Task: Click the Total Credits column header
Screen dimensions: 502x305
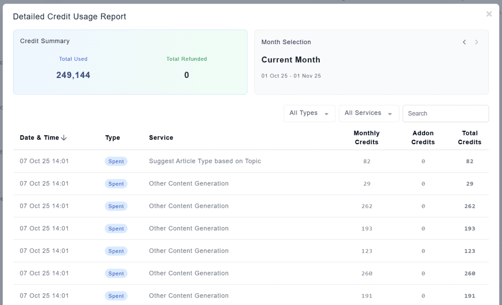Action: (x=470, y=138)
